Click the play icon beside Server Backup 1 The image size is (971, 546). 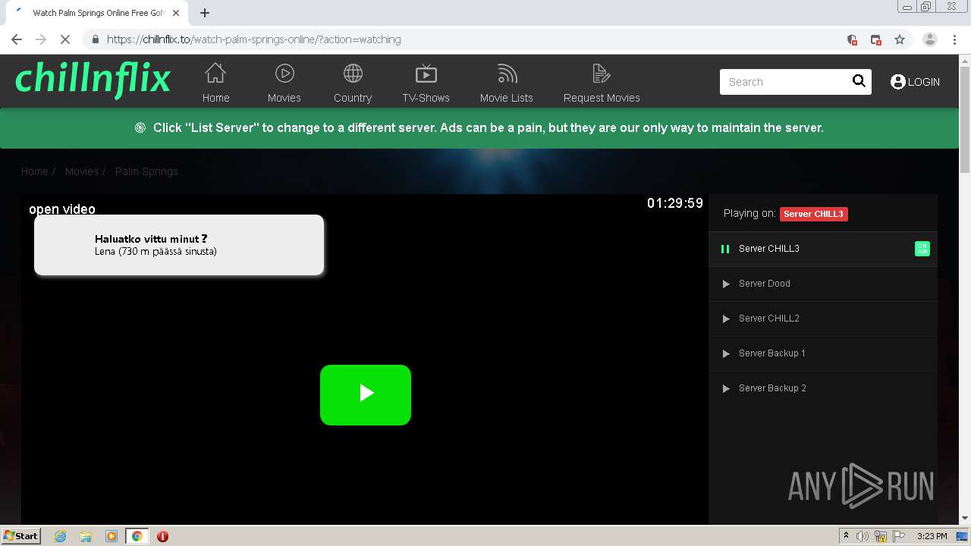tap(726, 353)
